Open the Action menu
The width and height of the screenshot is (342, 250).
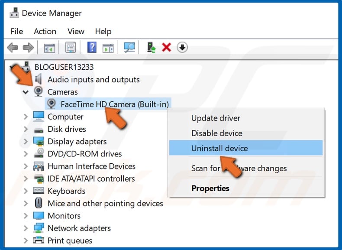[45, 31]
